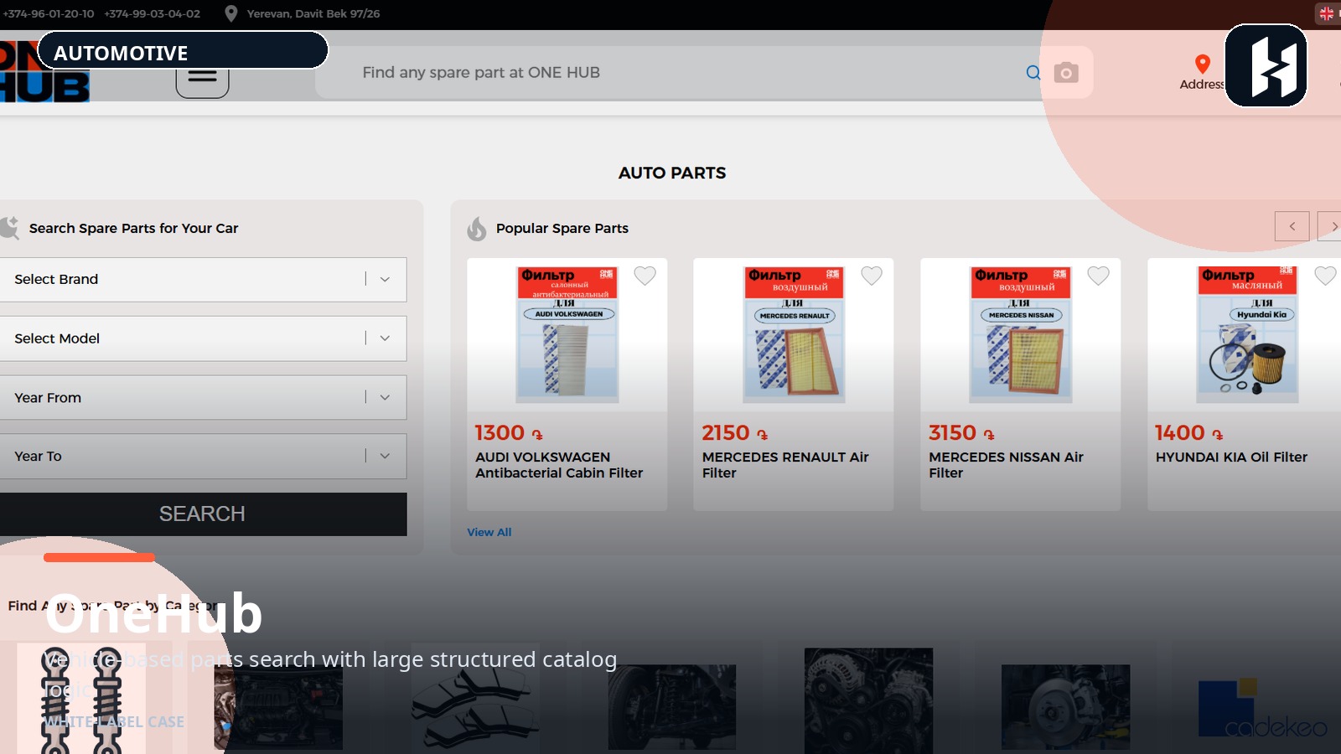Screen dimensions: 1341x754
Task: Open the Select Brand dropdown
Action: point(203,280)
